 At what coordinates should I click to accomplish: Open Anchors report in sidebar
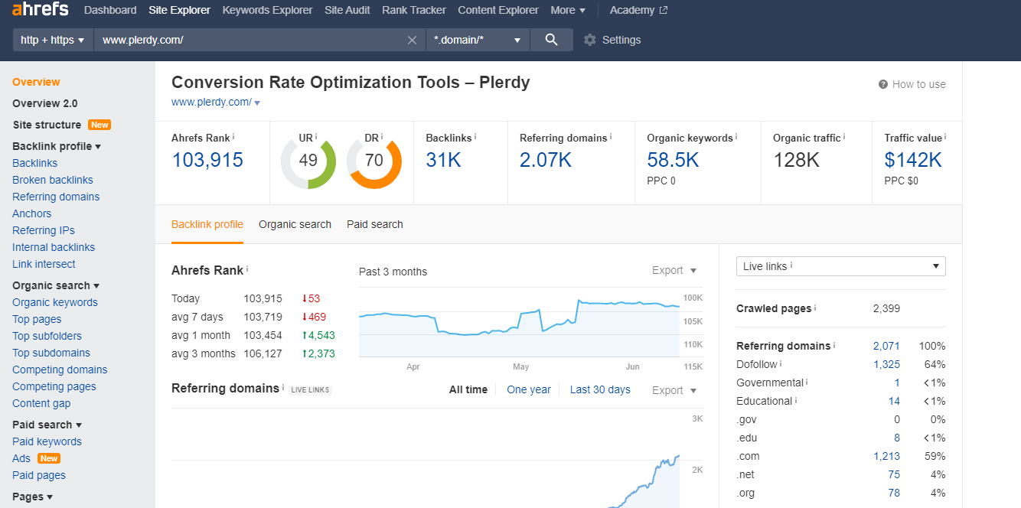pos(32,213)
